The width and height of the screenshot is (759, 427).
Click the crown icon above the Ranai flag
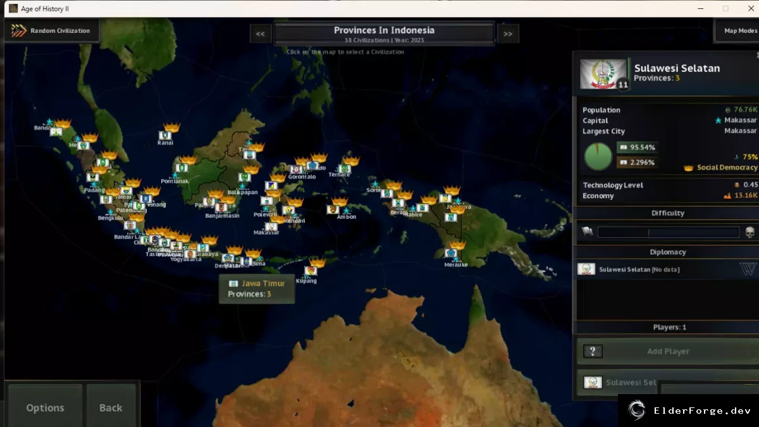point(172,127)
